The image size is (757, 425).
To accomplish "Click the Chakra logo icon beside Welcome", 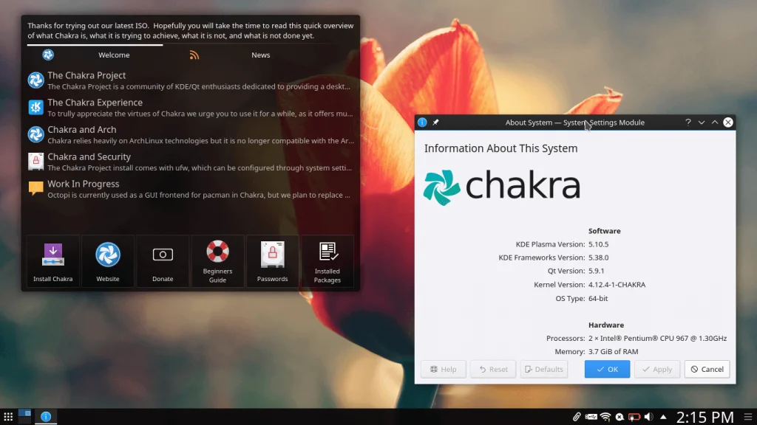I will [x=48, y=55].
